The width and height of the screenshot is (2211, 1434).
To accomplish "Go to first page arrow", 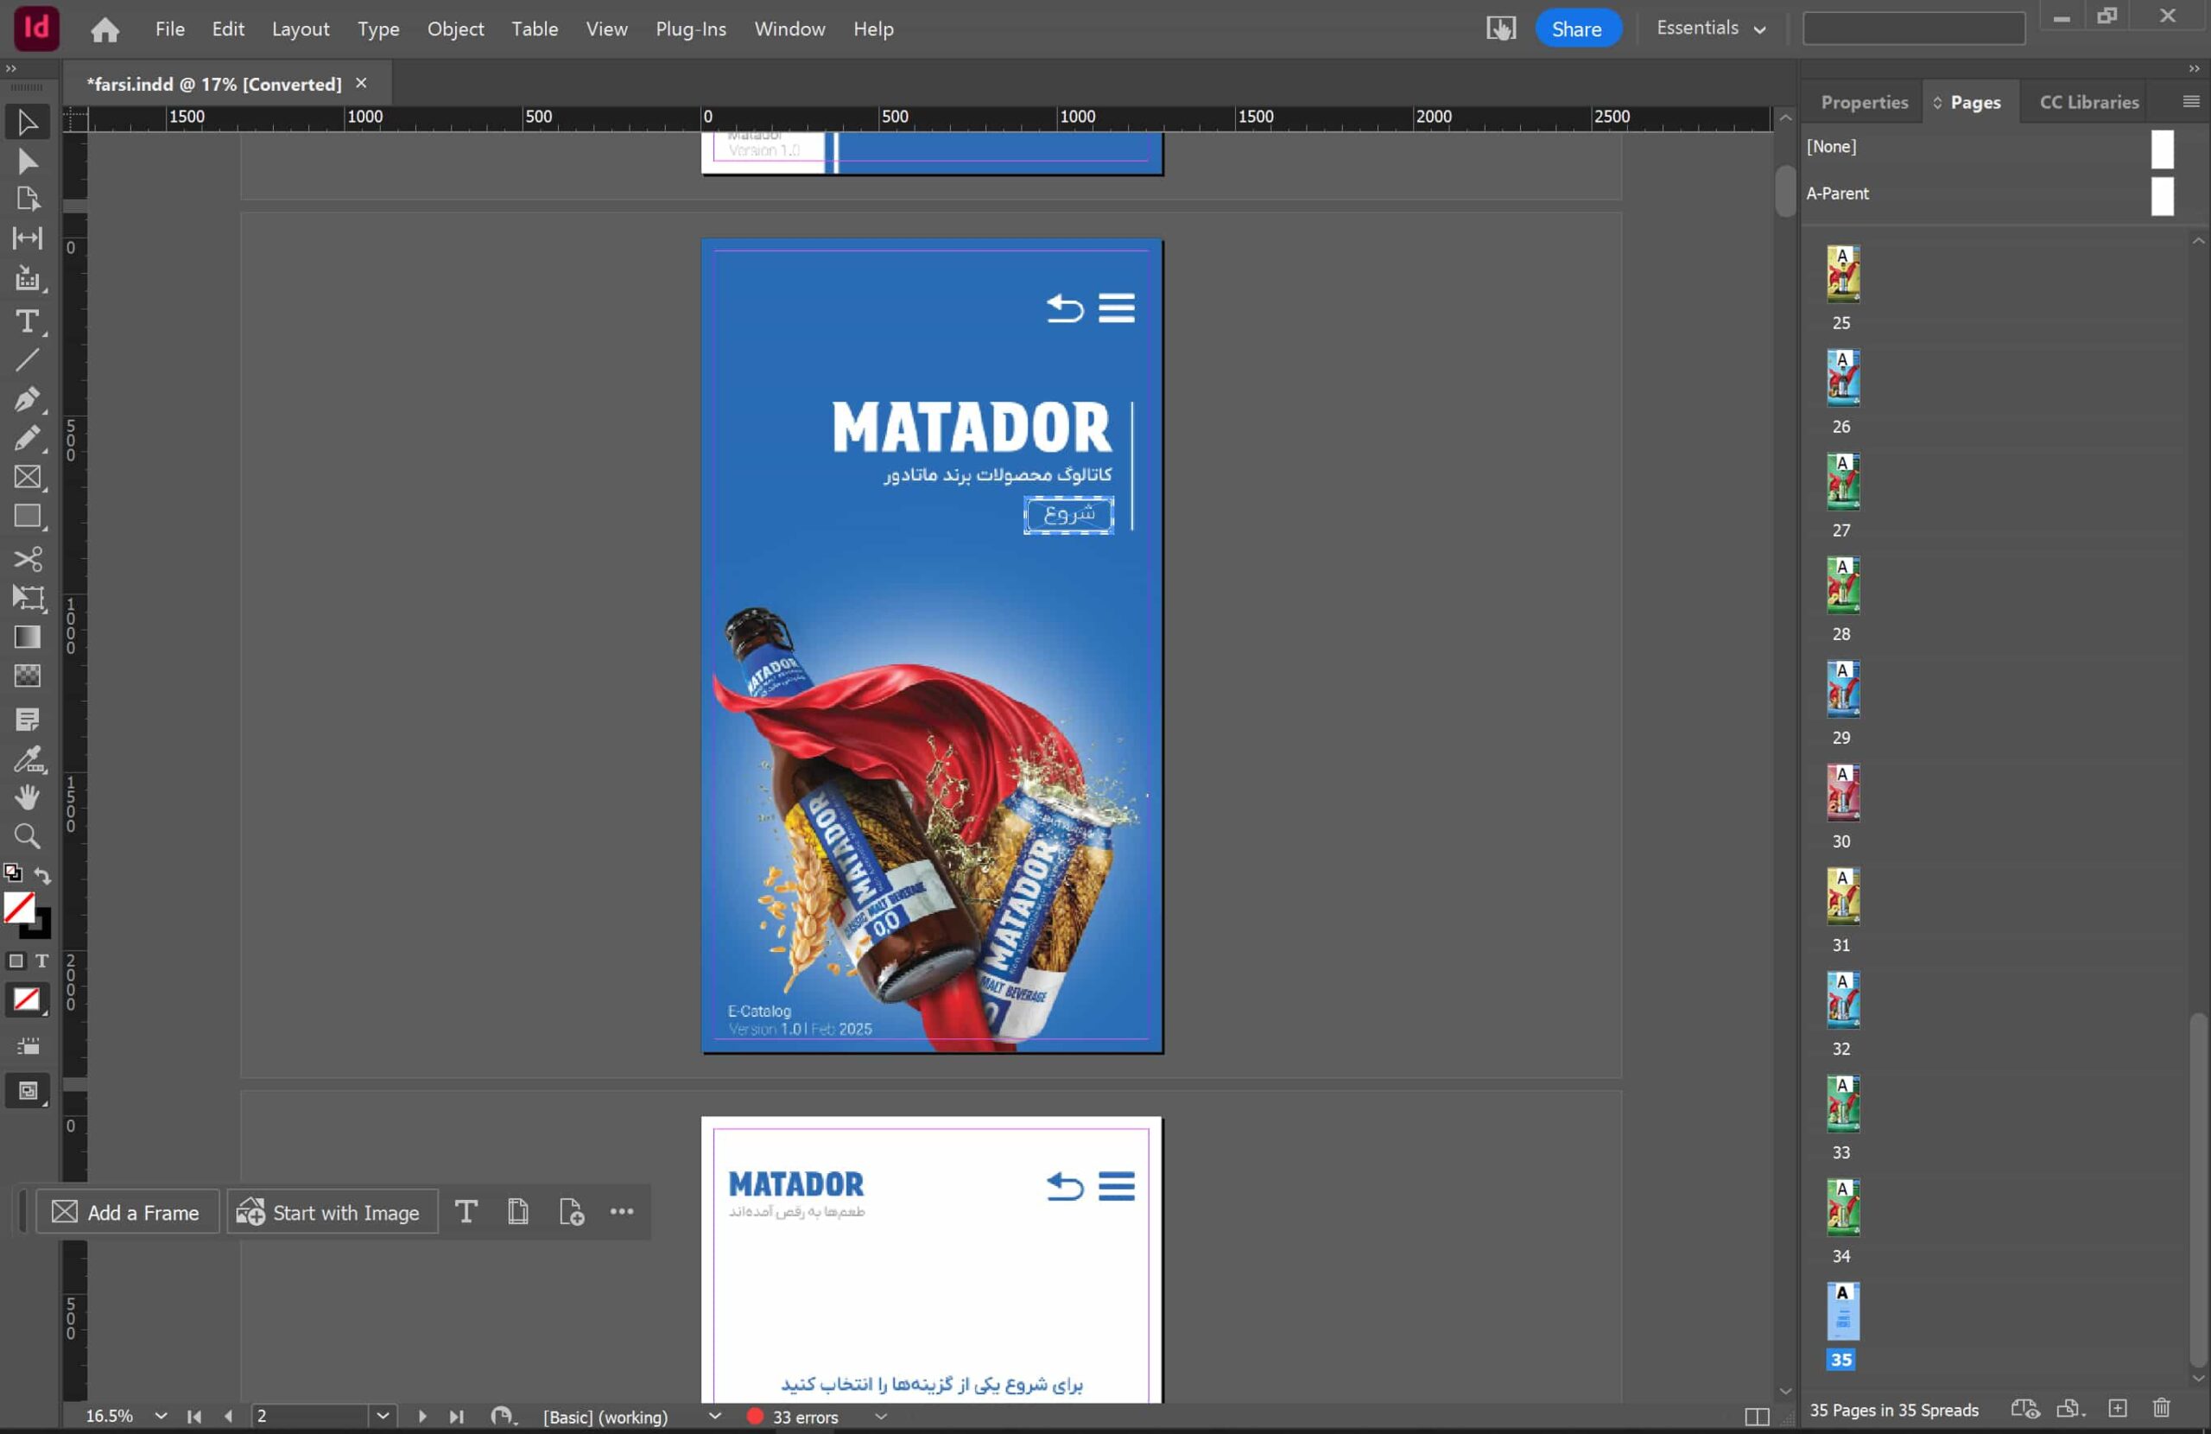I will [194, 1417].
